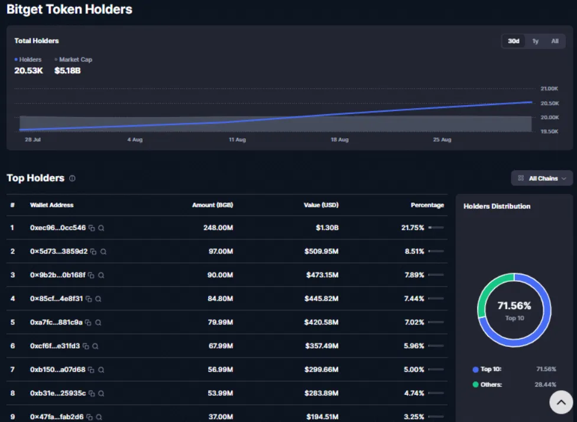Click the holders distribution donut chart
This screenshot has height=422, width=577.
[x=514, y=310]
